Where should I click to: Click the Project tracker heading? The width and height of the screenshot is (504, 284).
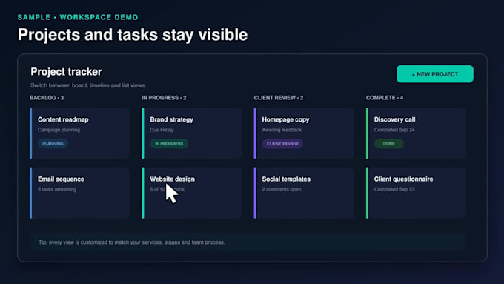66,72
